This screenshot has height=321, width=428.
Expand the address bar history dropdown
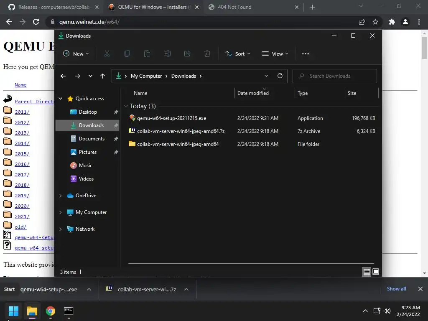(x=266, y=76)
